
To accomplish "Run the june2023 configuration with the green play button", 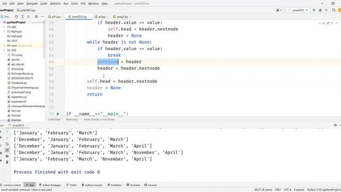I will click(314, 10).
